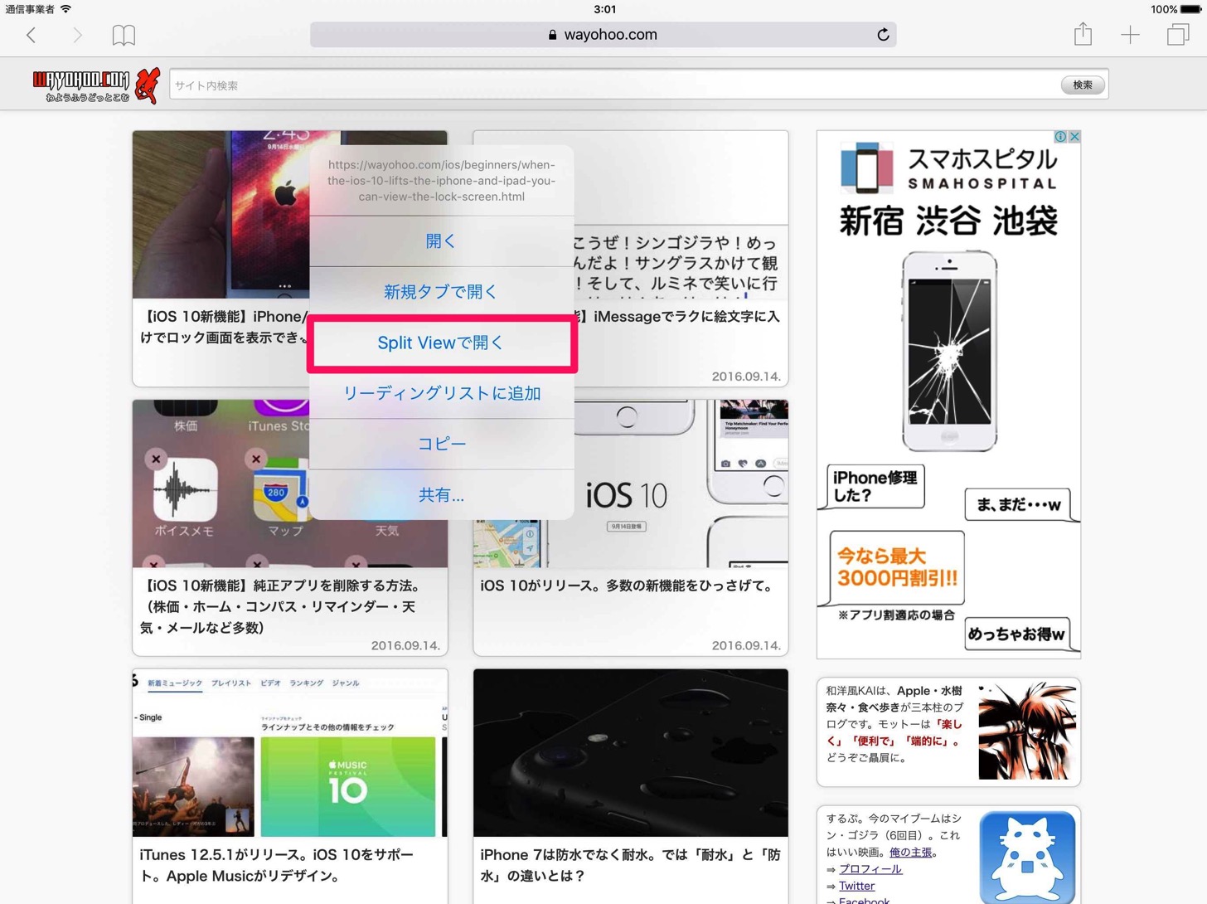The width and height of the screenshot is (1207, 904).
Task: Select Split Viewで開く menu item
Action: [441, 343]
